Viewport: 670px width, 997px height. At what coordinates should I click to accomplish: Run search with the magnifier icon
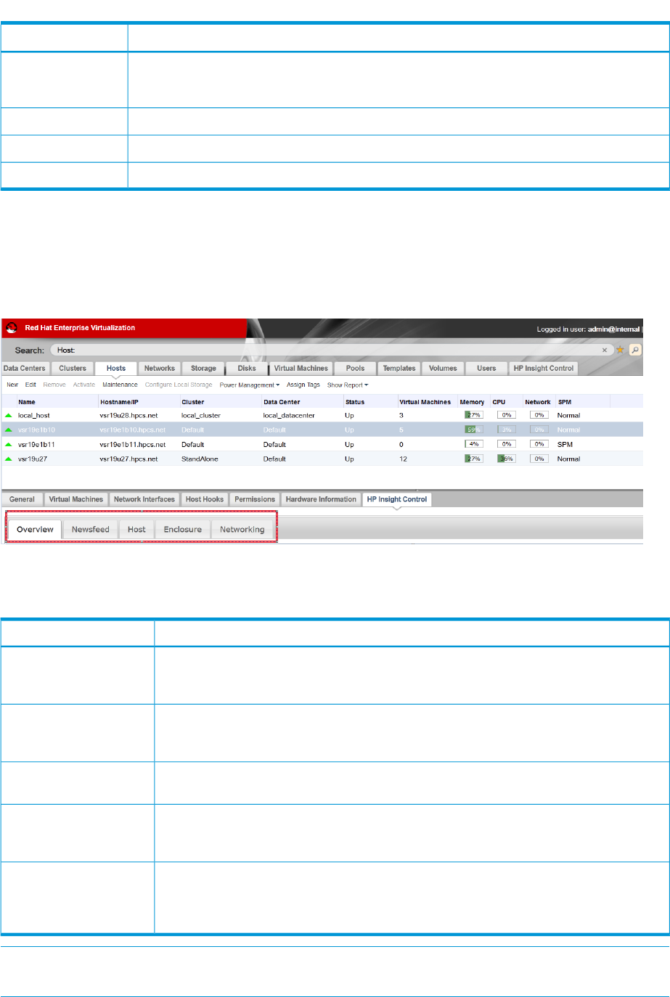(635, 350)
